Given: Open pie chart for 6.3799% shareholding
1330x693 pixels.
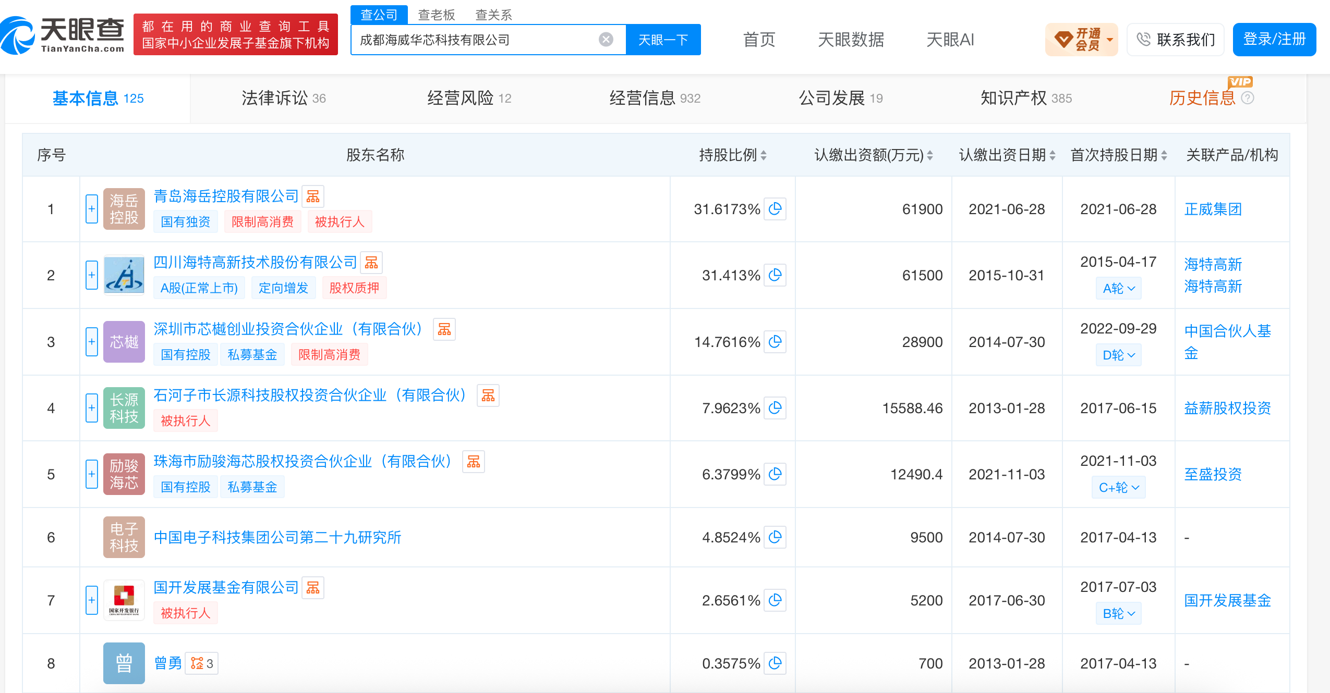Looking at the screenshot, I should pos(775,474).
